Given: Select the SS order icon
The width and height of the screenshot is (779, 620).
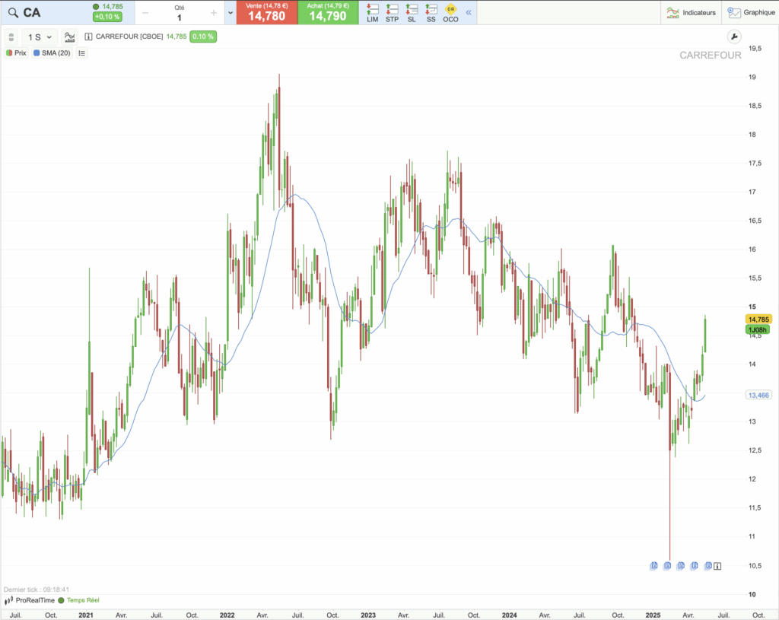Looking at the screenshot, I should [x=431, y=13].
